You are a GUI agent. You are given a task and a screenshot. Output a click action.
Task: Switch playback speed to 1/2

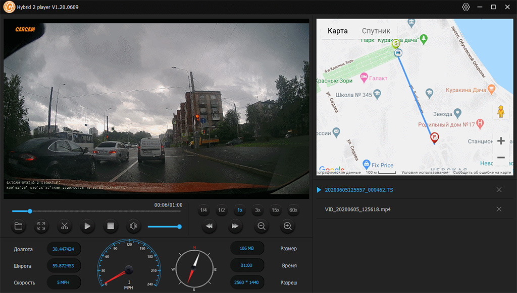coord(222,210)
